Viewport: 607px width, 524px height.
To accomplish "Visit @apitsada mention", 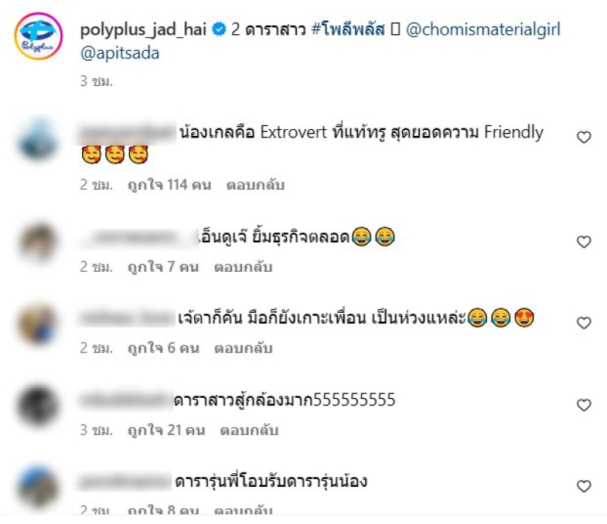I will (x=120, y=53).
